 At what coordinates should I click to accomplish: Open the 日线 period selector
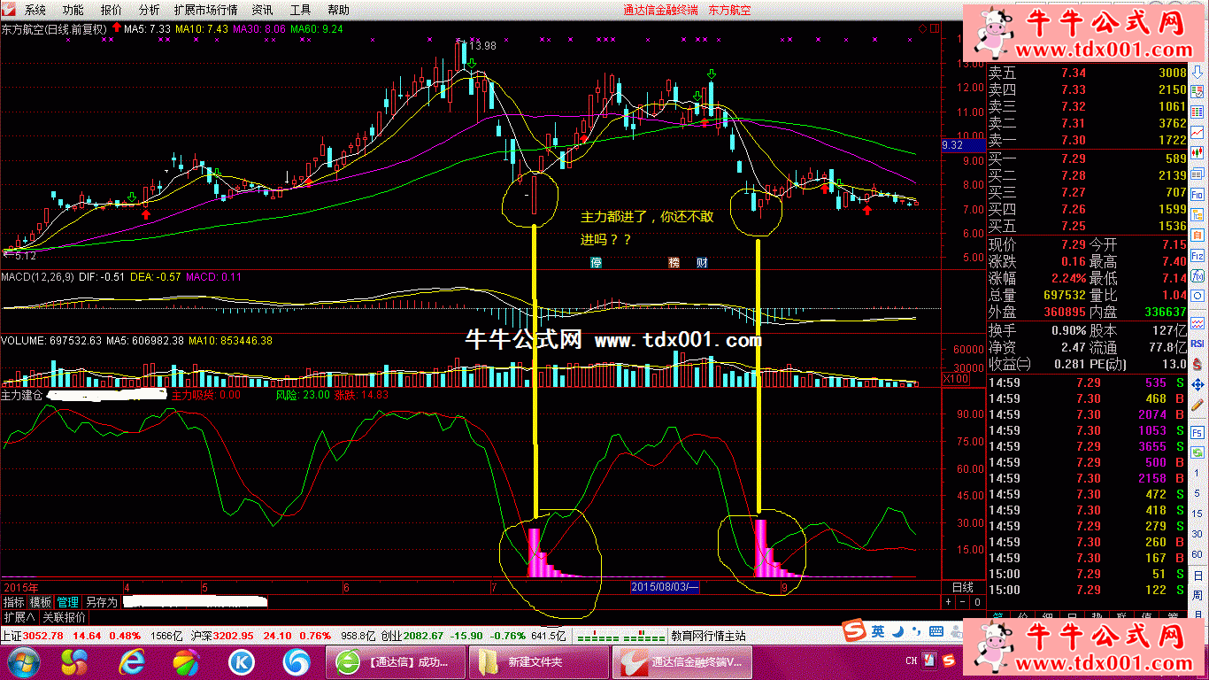[962, 587]
